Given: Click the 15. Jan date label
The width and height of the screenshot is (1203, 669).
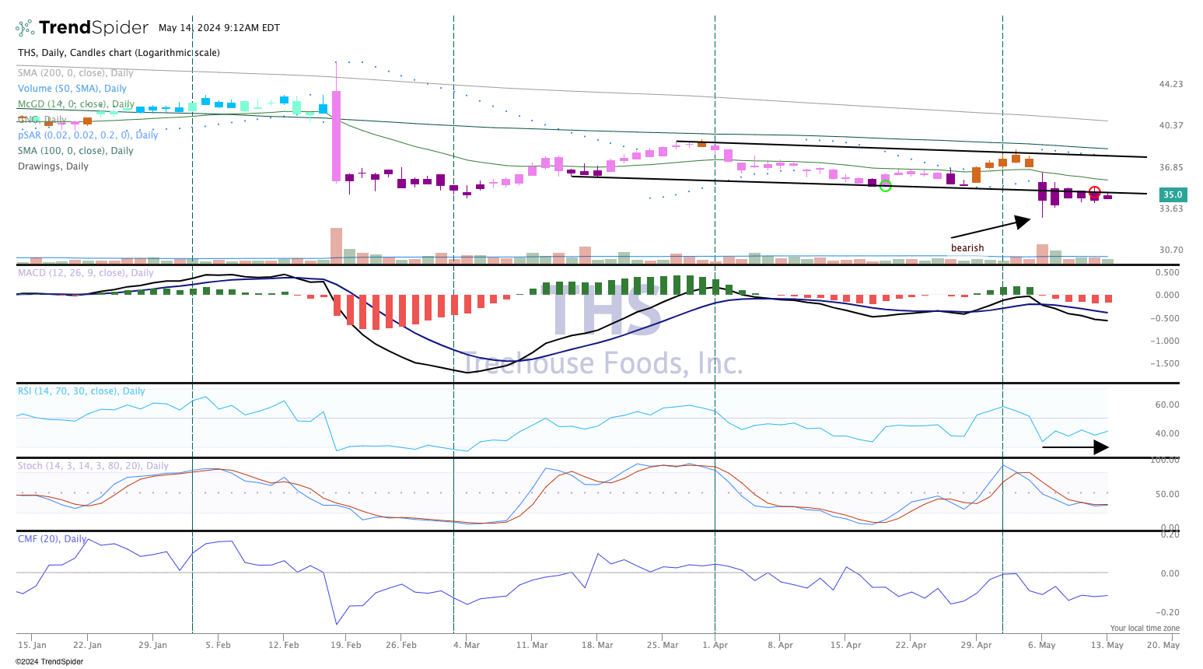Looking at the screenshot, I should [32, 645].
